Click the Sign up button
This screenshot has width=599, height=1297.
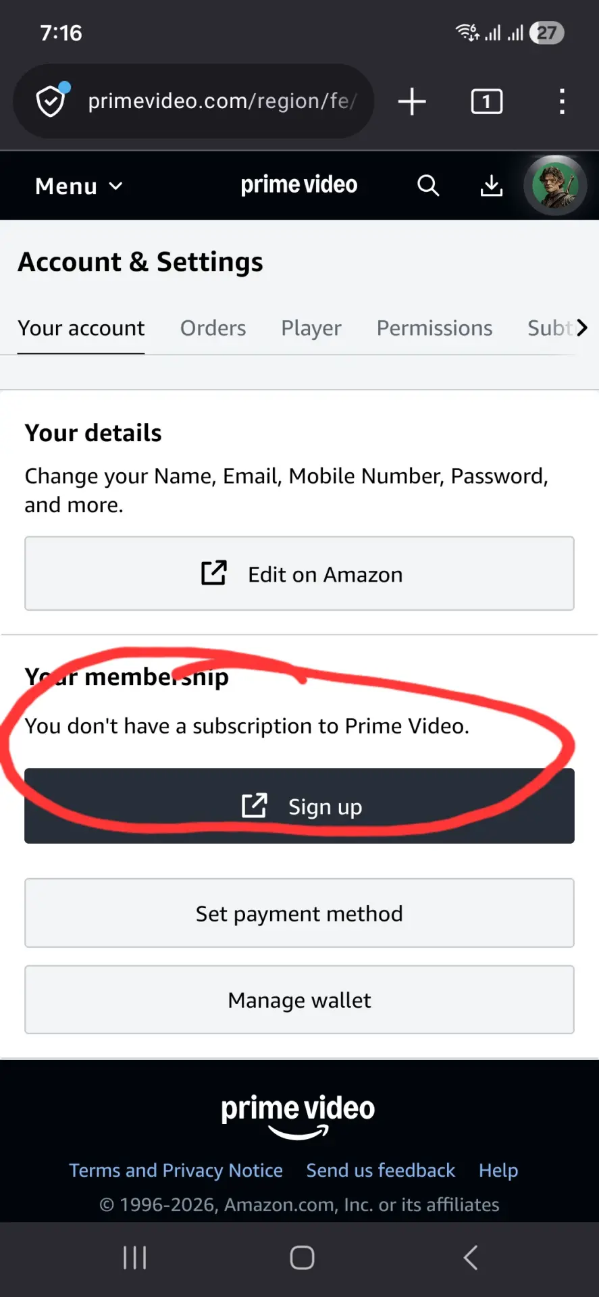coord(299,806)
